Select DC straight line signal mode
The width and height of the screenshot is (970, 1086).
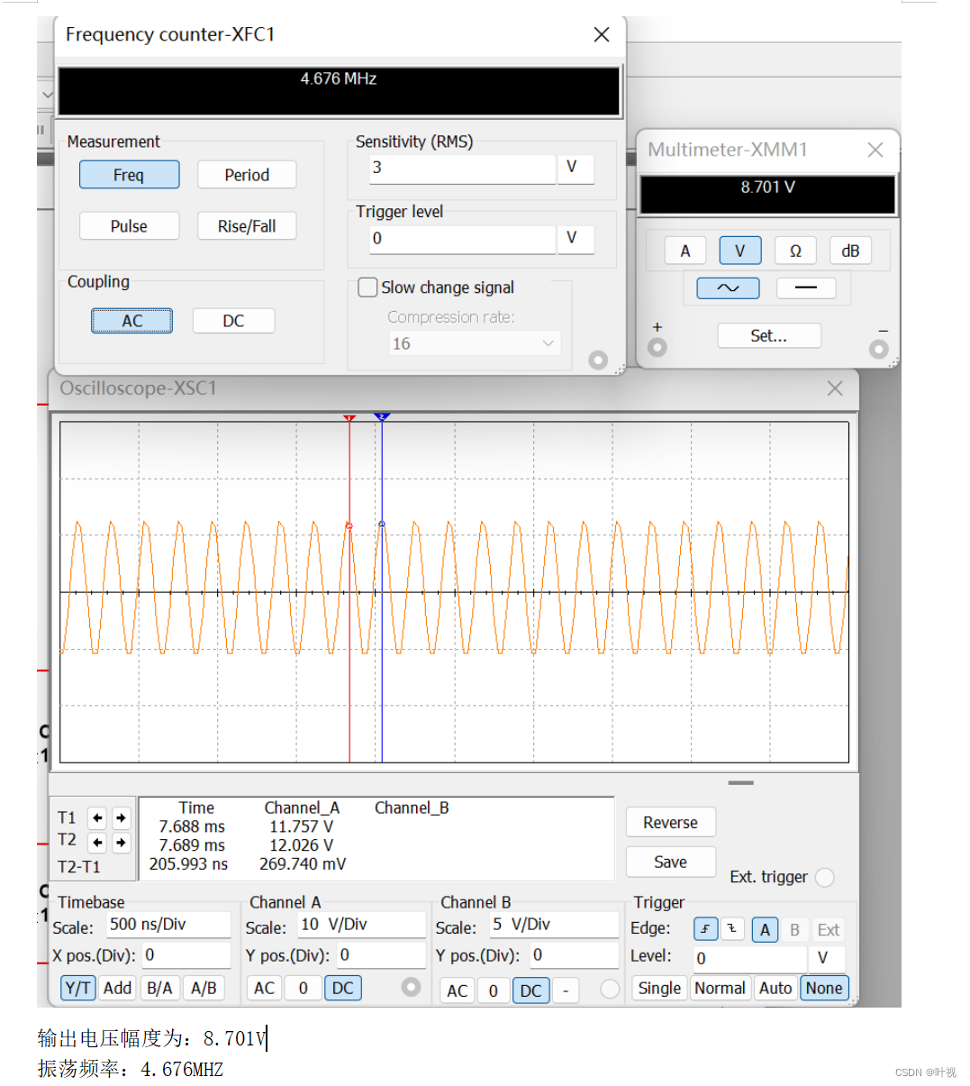tap(806, 288)
